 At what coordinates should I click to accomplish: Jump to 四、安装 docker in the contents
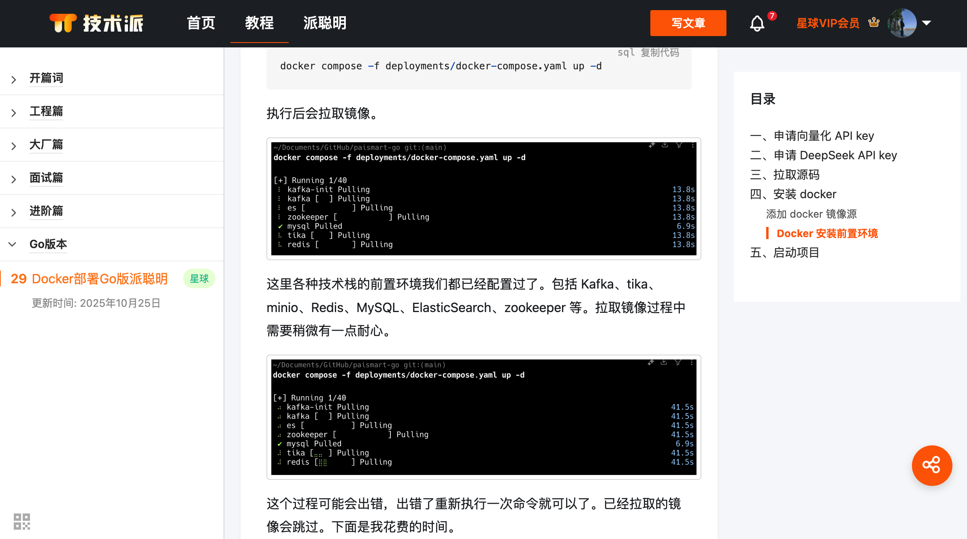point(793,194)
